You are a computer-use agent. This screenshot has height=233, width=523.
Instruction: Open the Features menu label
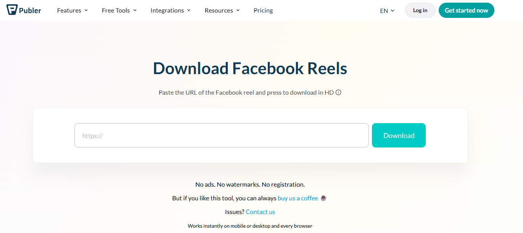[x=69, y=11]
